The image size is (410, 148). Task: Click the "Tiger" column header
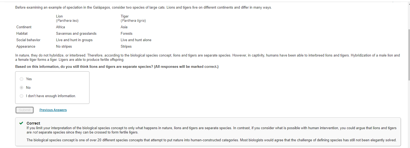125,16
